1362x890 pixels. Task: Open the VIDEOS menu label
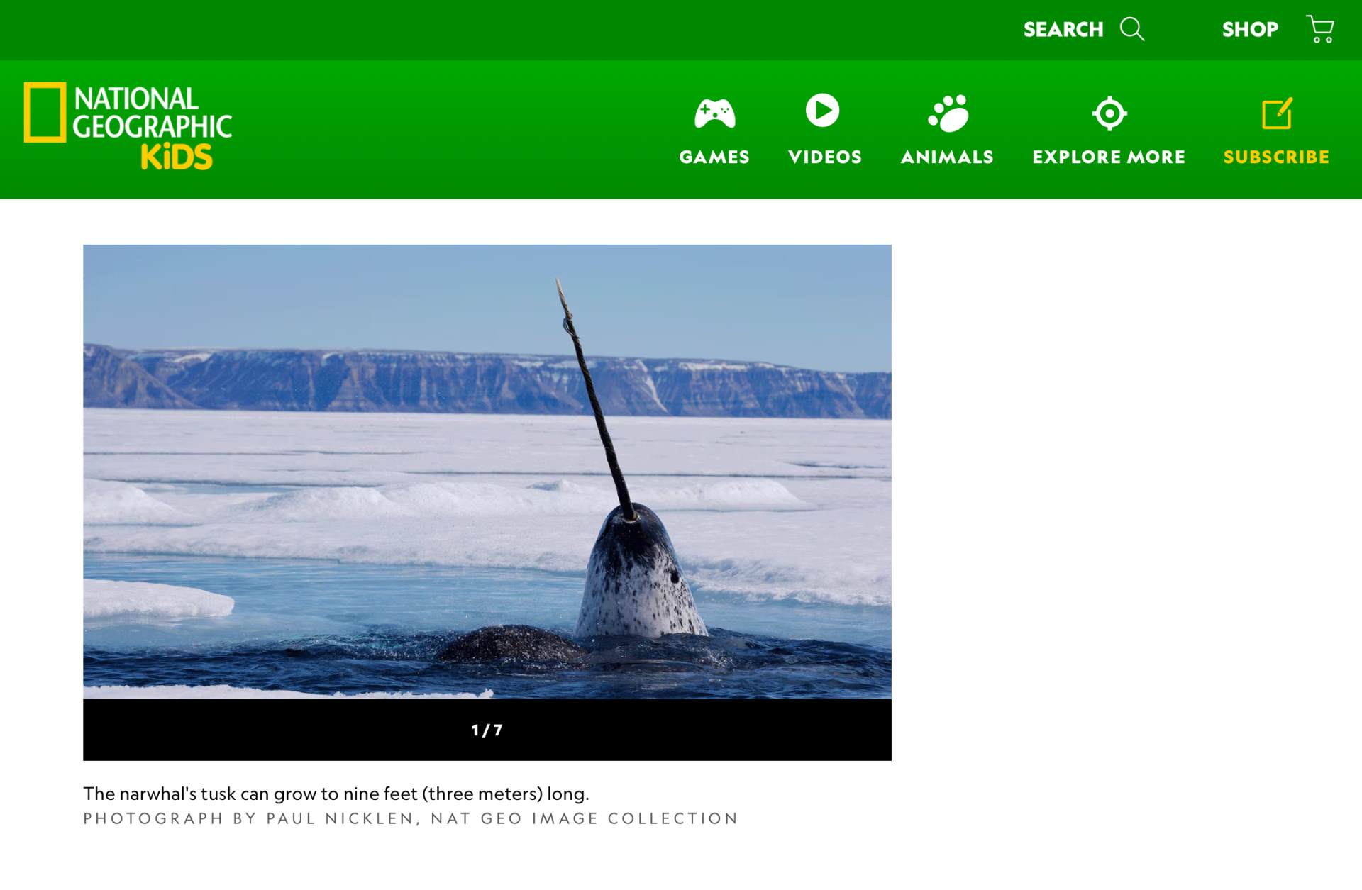(x=824, y=157)
